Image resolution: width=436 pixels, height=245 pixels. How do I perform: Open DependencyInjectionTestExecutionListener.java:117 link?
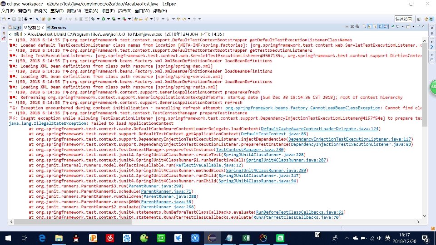350,139
